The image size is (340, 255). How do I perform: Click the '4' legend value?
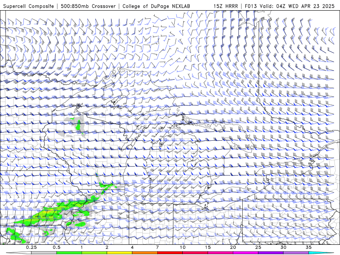pos(132,247)
